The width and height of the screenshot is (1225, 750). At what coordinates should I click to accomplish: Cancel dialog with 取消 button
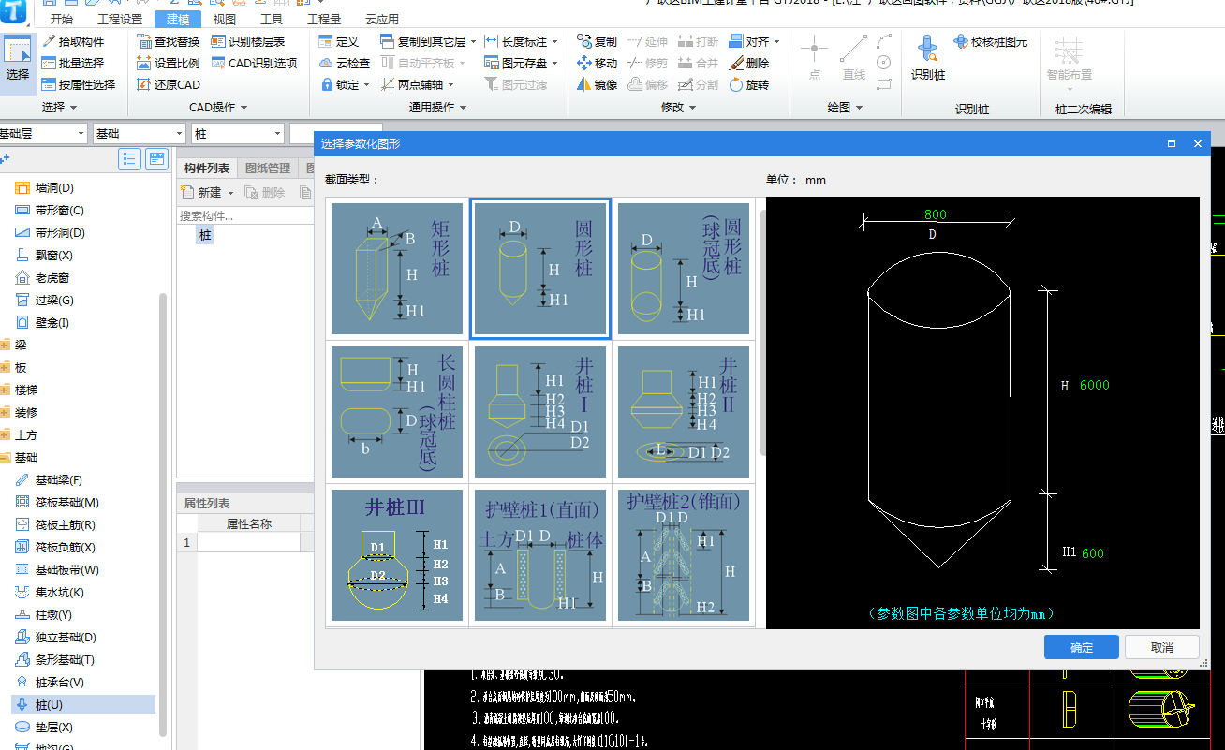click(x=1162, y=647)
